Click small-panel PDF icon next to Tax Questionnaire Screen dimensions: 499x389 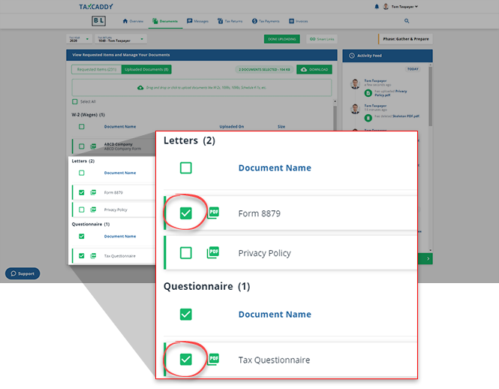coord(93,256)
